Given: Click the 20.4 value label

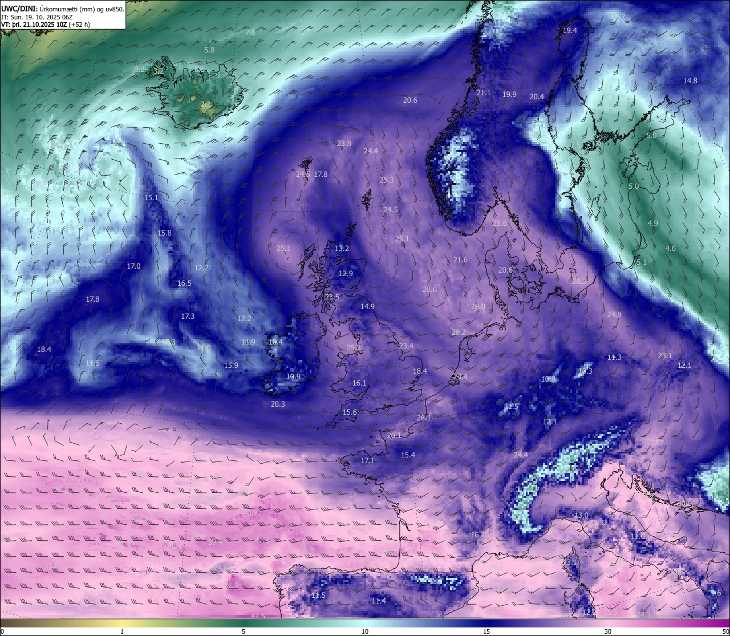Looking at the screenshot, I should [537, 97].
